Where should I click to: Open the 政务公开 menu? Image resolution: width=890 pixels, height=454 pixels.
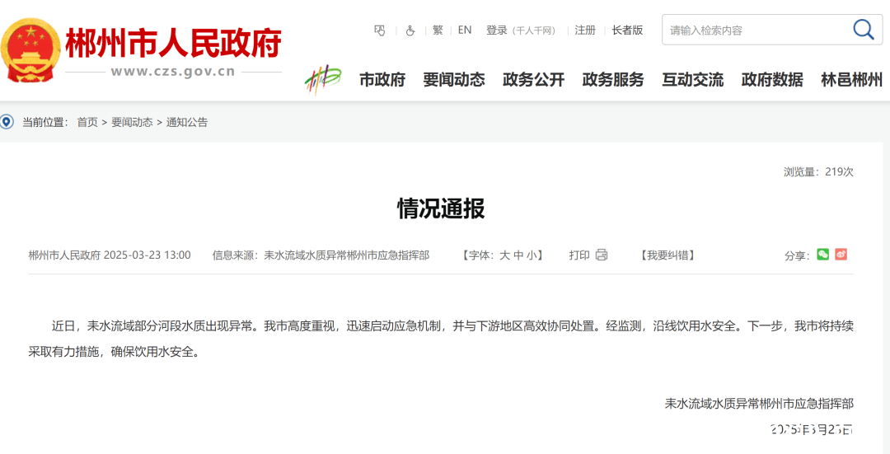point(533,80)
